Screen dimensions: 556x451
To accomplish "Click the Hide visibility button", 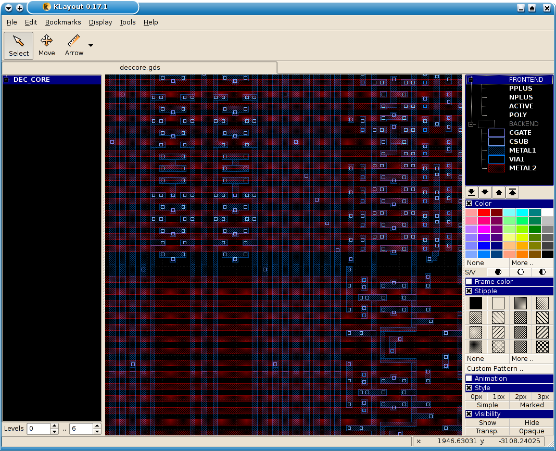I will [x=532, y=422].
